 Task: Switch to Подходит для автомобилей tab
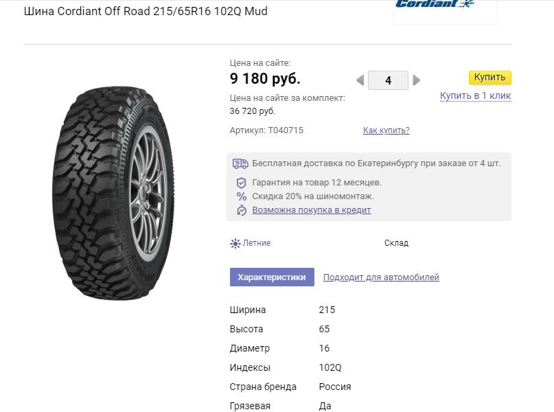tap(381, 277)
